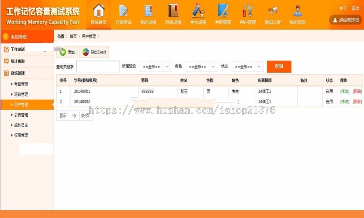
Task: Click 修改 for user 20140001
Action: (345, 91)
